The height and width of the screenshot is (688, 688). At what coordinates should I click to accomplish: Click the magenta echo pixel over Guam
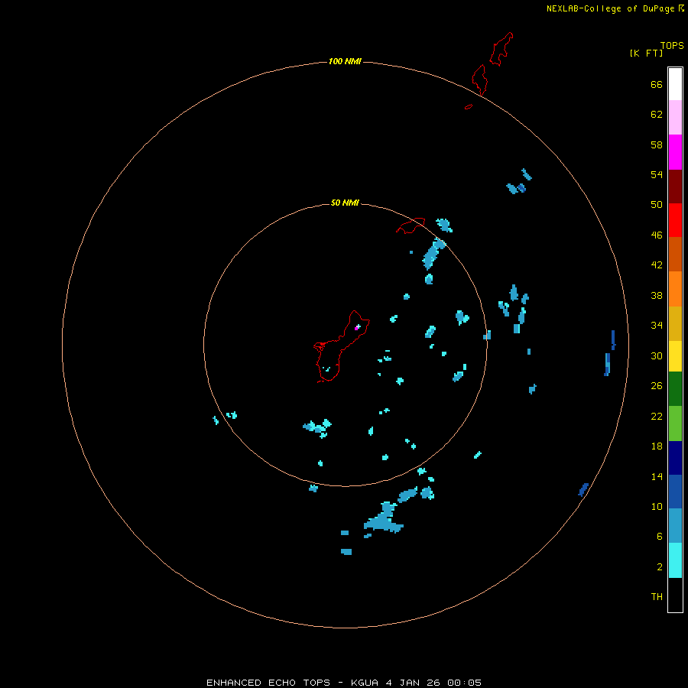[356, 328]
